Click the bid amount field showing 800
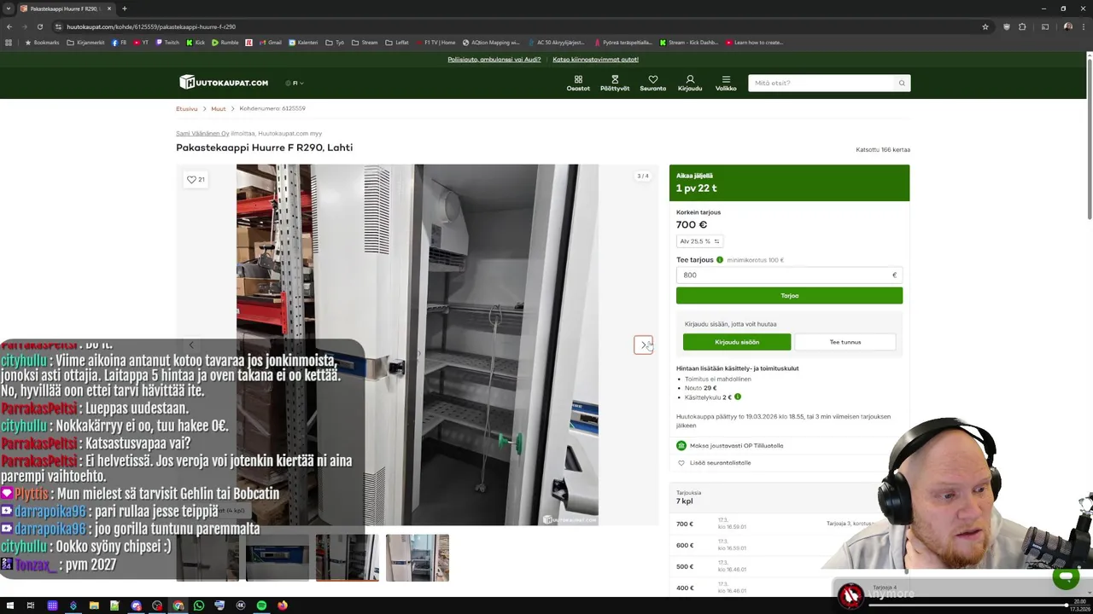1093x614 pixels. [789, 275]
